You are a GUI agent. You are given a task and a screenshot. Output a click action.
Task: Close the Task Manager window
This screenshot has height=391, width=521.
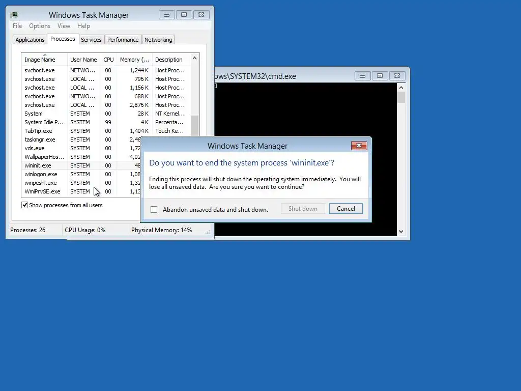click(x=201, y=15)
